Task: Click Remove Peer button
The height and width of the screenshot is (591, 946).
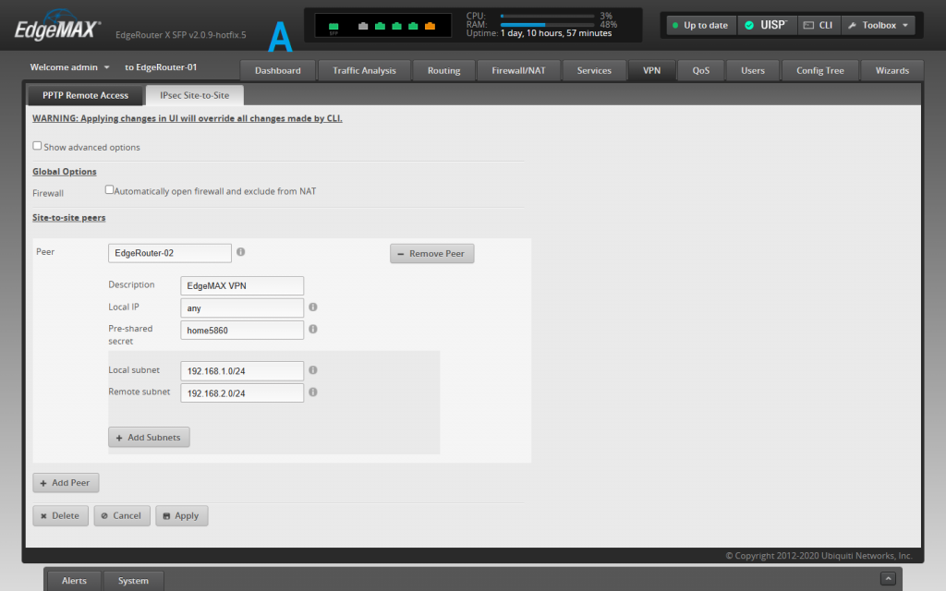Action: tap(432, 253)
